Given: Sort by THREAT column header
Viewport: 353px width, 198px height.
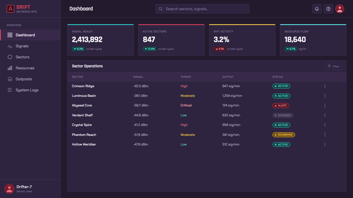Looking at the screenshot, I should tap(186, 77).
